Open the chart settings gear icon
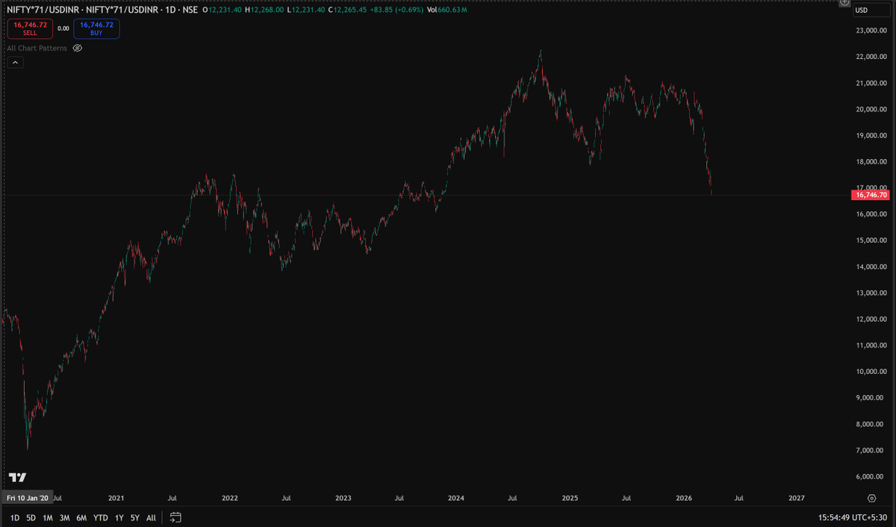Image resolution: width=896 pixels, height=527 pixels. (x=871, y=498)
